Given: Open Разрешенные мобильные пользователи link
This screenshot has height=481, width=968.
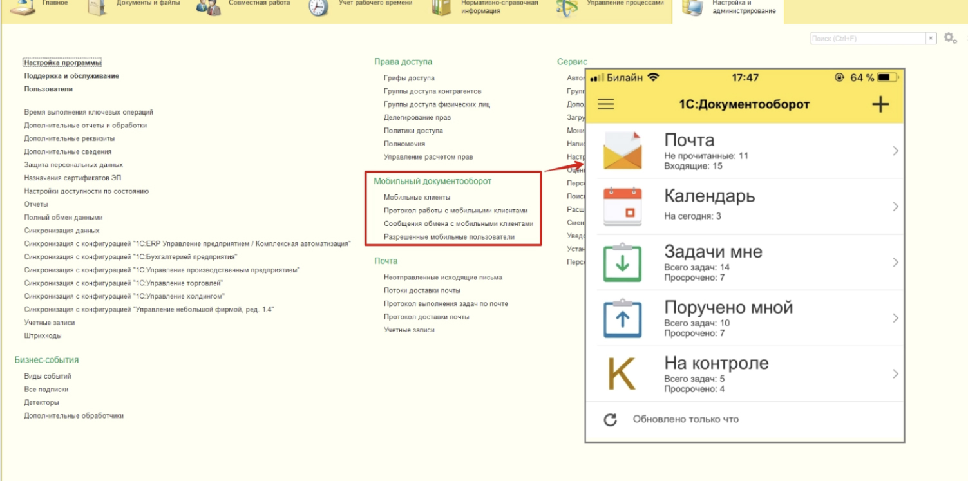Looking at the screenshot, I should 449,237.
